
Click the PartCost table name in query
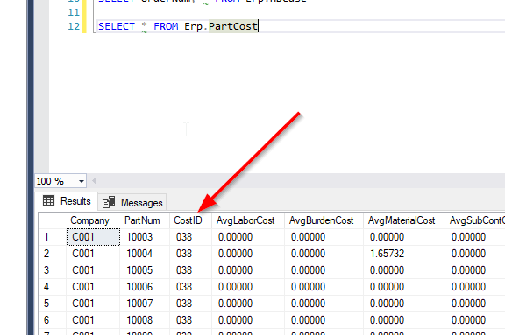[x=233, y=26]
